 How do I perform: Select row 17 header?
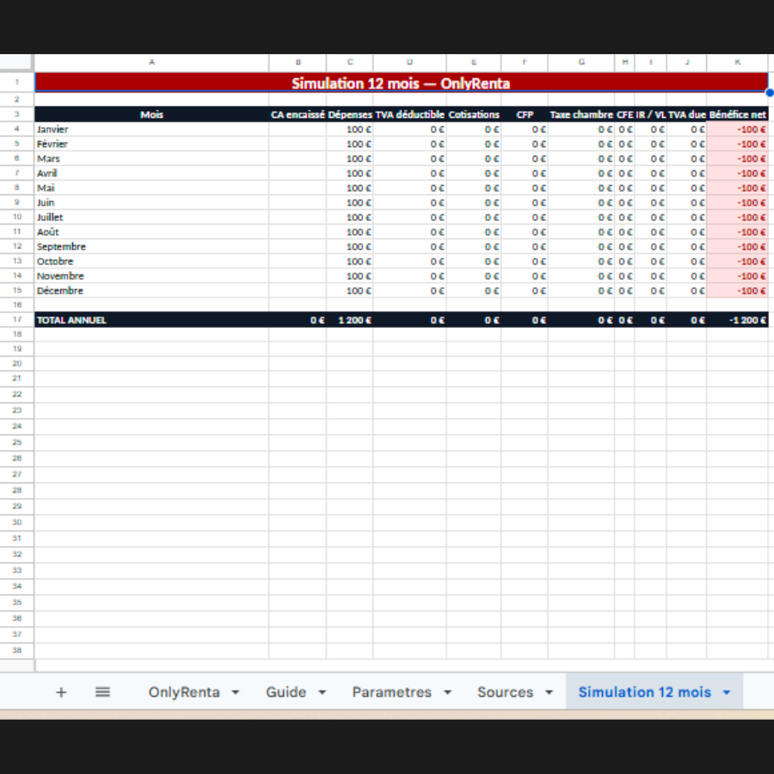point(17,319)
